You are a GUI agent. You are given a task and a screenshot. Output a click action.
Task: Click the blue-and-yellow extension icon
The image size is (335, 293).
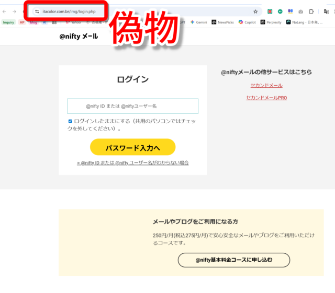point(291,11)
